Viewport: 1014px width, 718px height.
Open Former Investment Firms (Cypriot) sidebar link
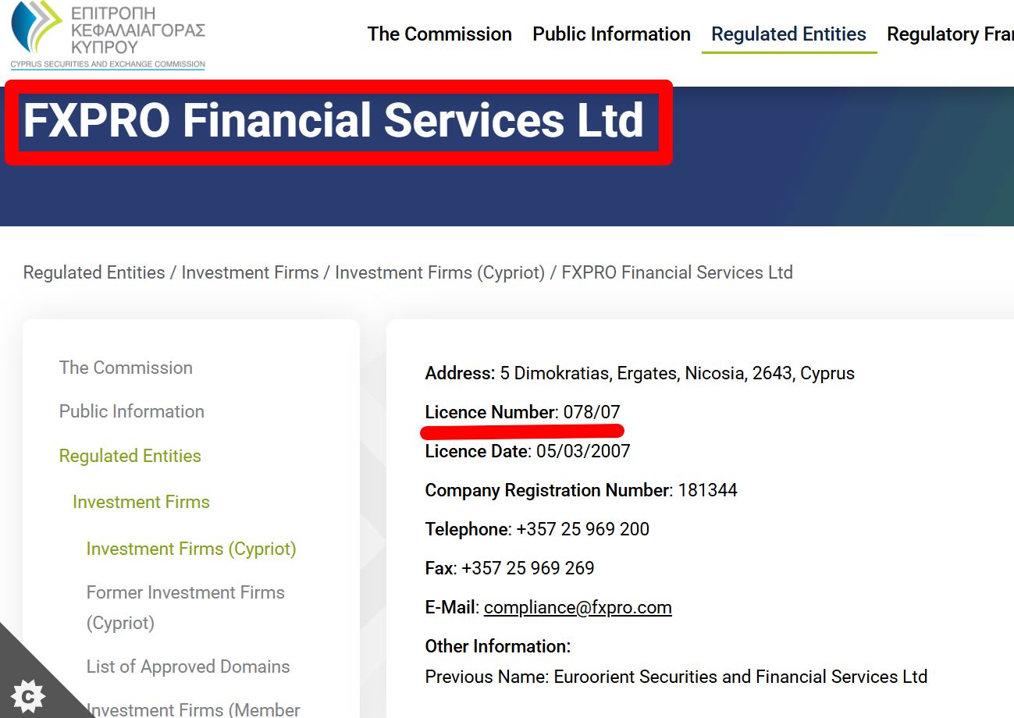click(x=185, y=607)
